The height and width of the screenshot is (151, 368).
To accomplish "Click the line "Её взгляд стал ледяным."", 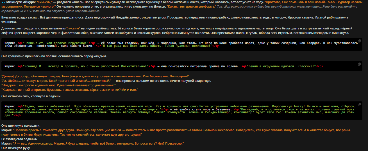I will 20,139.
